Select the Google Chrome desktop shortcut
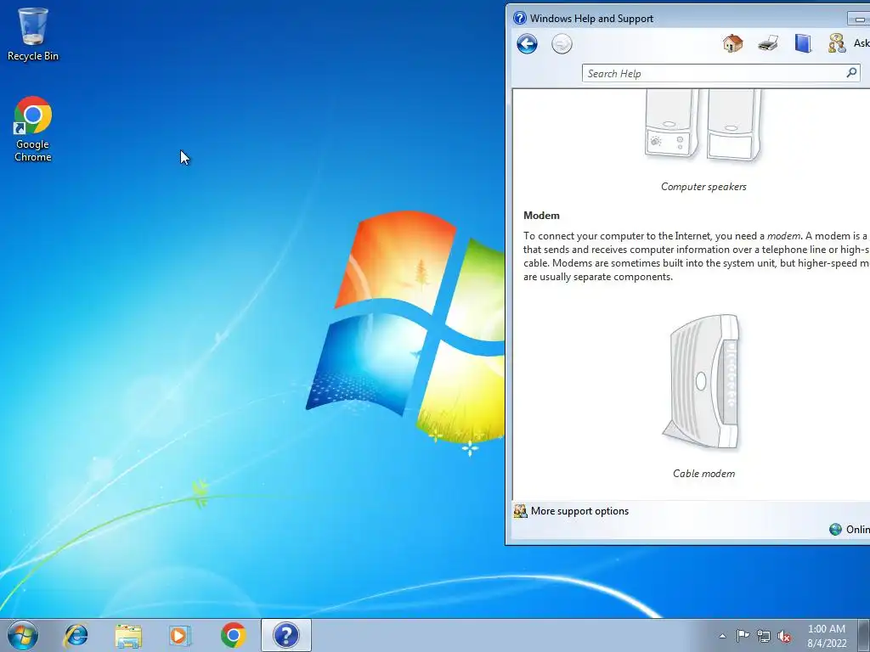The width and height of the screenshot is (870, 652). tap(33, 129)
